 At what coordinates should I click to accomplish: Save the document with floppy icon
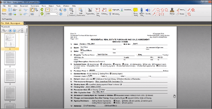pos(10,10)
